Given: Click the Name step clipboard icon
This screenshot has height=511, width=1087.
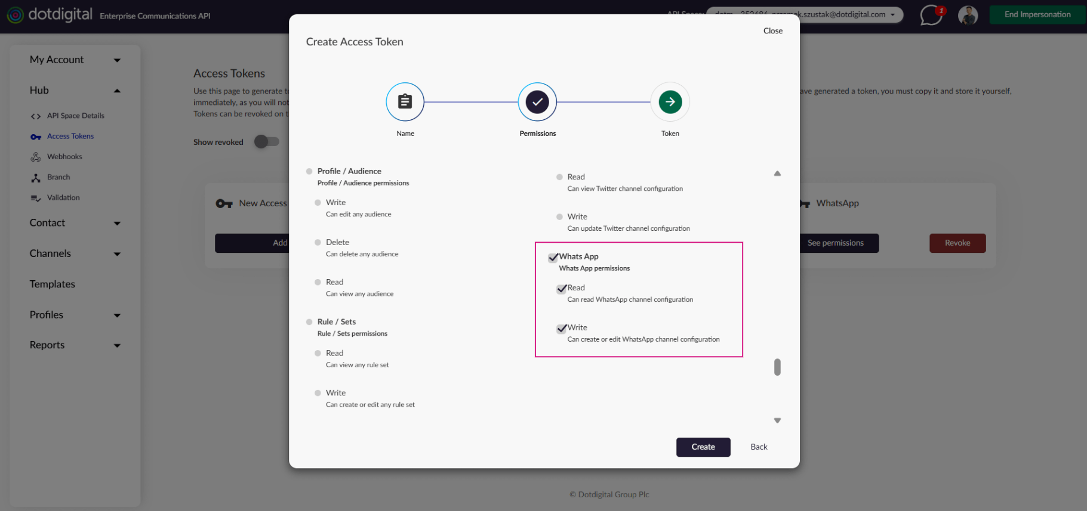Looking at the screenshot, I should point(405,101).
